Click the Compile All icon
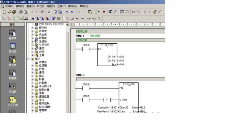The height and width of the screenshot is (131, 231). point(60,12)
